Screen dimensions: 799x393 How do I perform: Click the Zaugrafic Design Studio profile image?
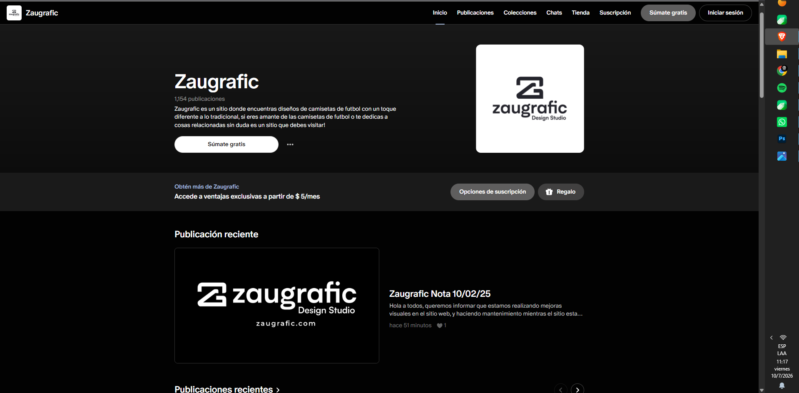coord(530,99)
